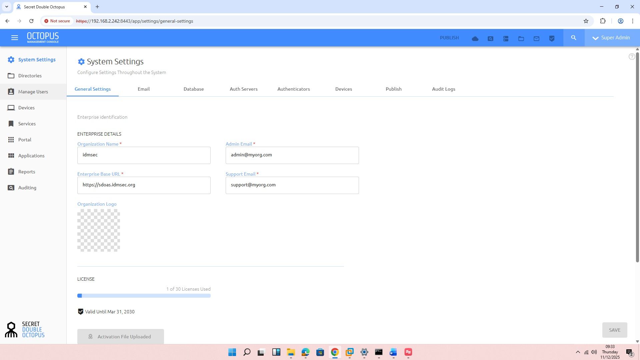The height and width of the screenshot is (360, 640).
Task: Click the Services bookmark icon
Action: point(11,124)
